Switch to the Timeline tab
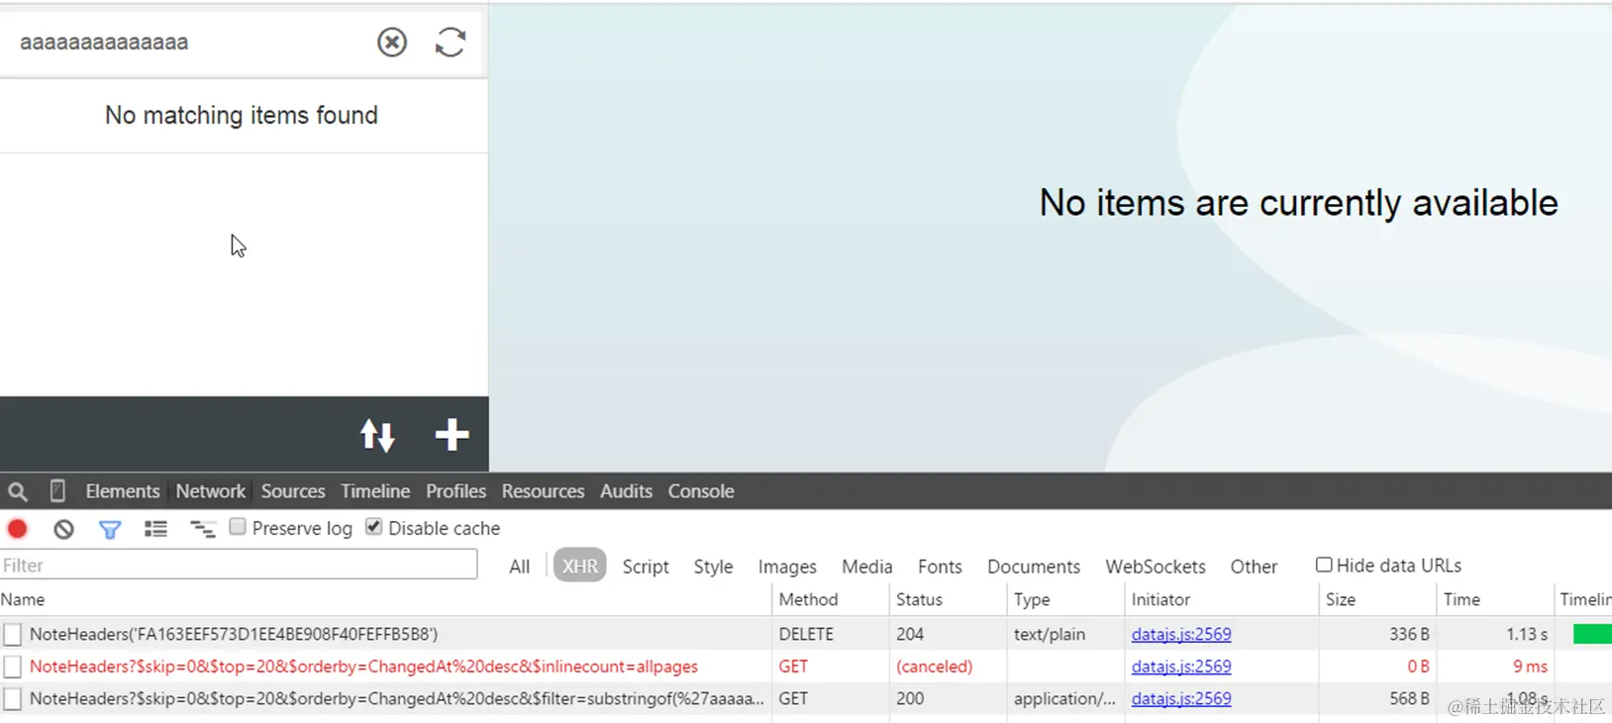Viewport: 1612px width, 723px height. (x=375, y=491)
